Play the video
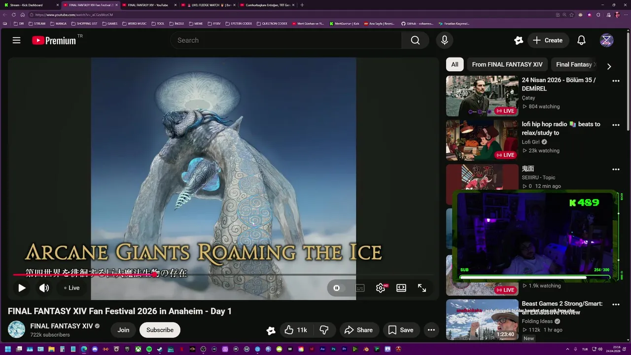631x355 pixels. (22, 288)
